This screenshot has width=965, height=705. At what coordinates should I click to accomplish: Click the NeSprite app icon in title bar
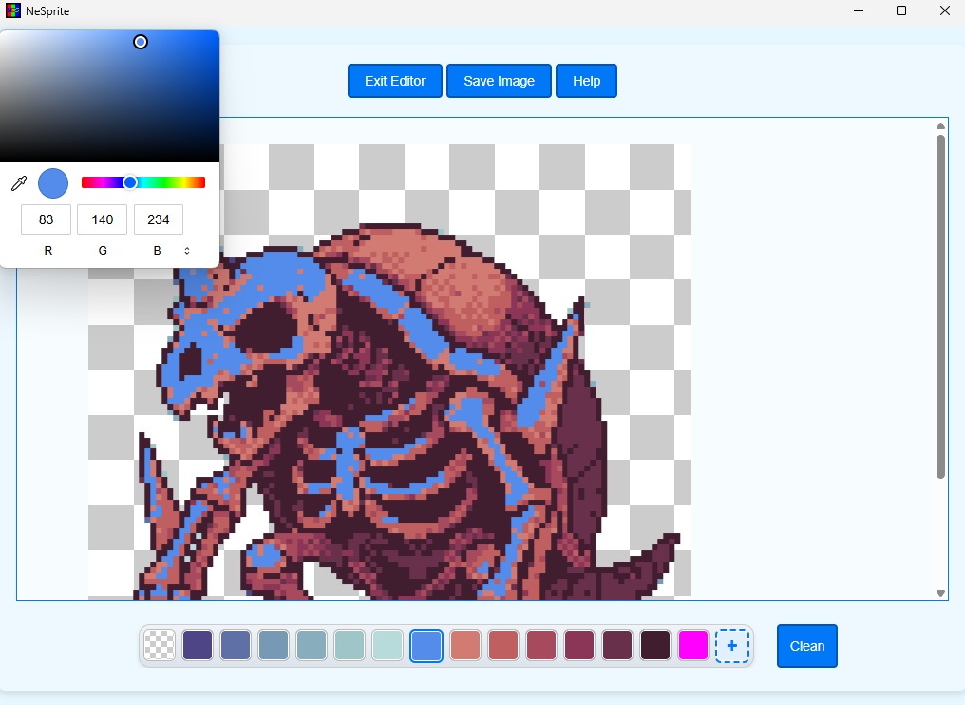(13, 10)
